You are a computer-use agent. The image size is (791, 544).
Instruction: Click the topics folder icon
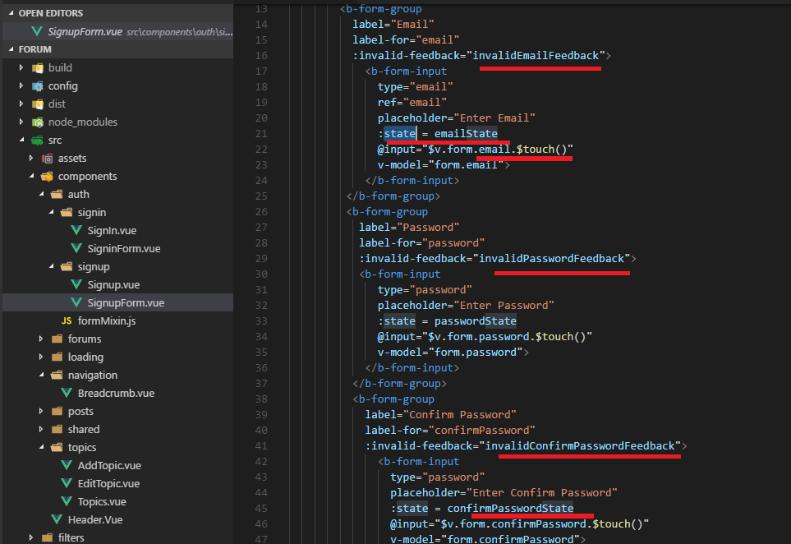point(57,448)
